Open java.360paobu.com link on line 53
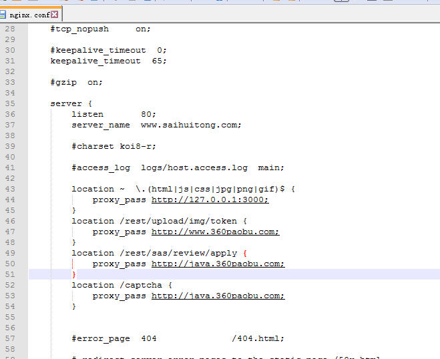440x359 pixels. (x=218, y=296)
